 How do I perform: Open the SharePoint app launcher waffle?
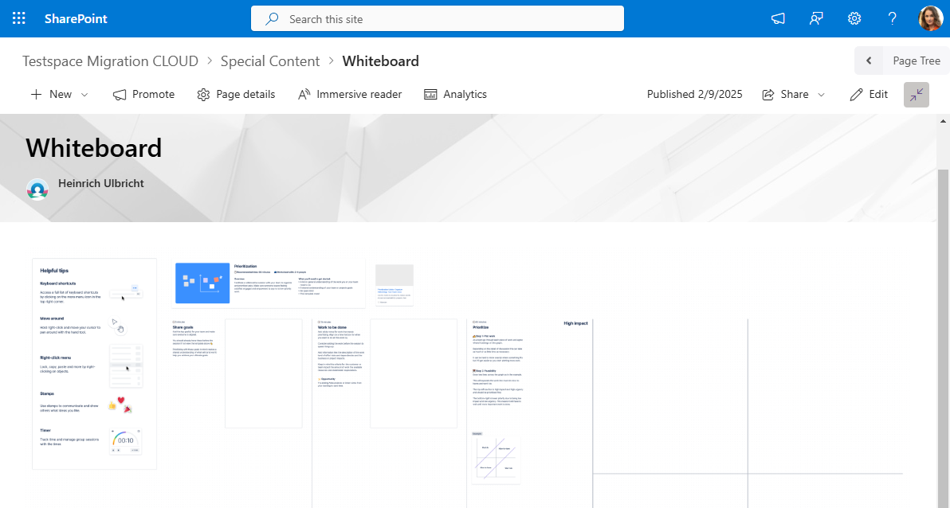click(x=18, y=18)
